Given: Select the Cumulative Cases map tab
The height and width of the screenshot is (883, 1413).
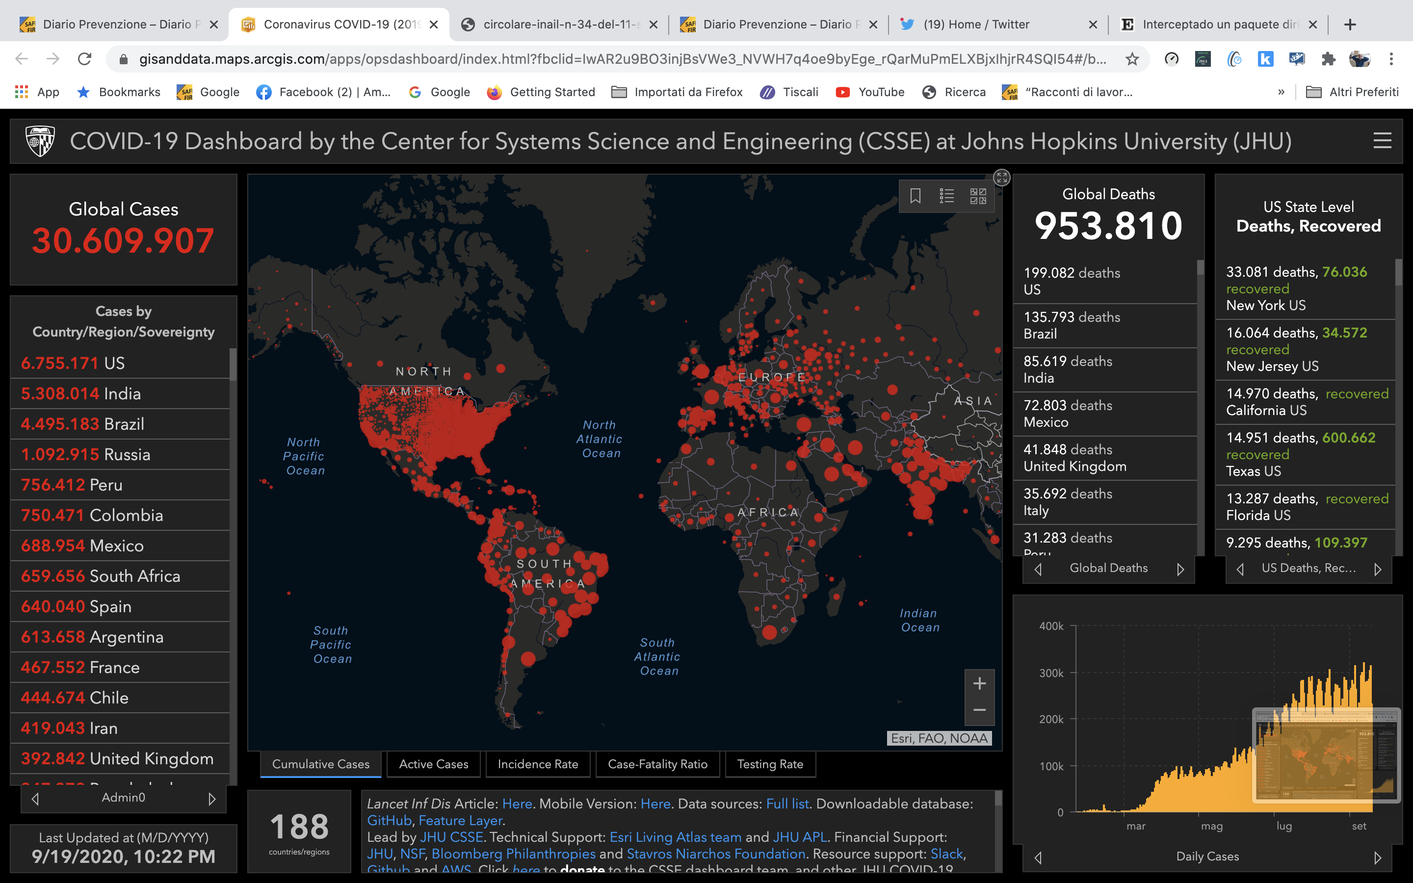Looking at the screenshot, I should [x=320, y=764].
